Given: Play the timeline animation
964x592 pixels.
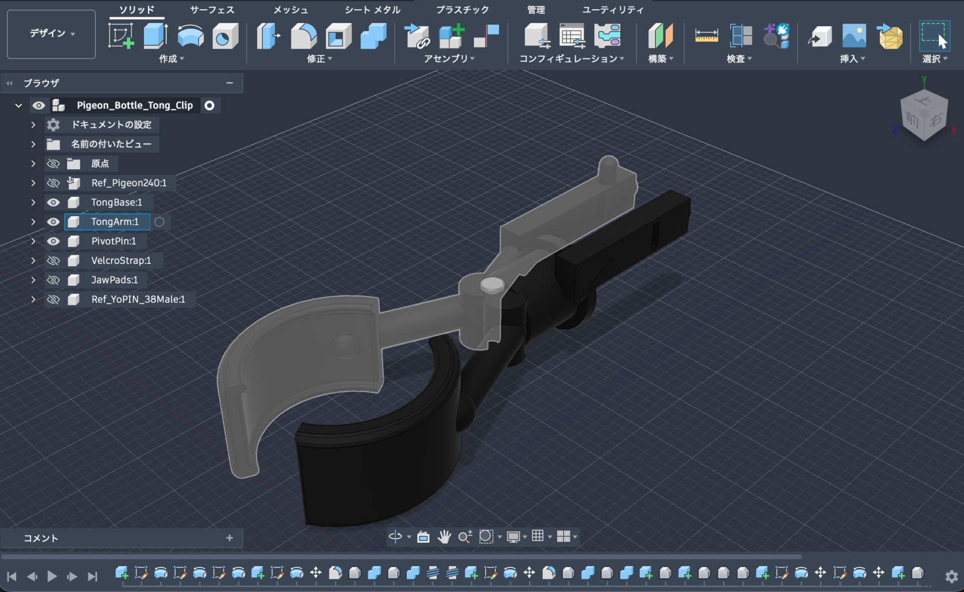Looking at the screenshot, I should coord(52,576).
